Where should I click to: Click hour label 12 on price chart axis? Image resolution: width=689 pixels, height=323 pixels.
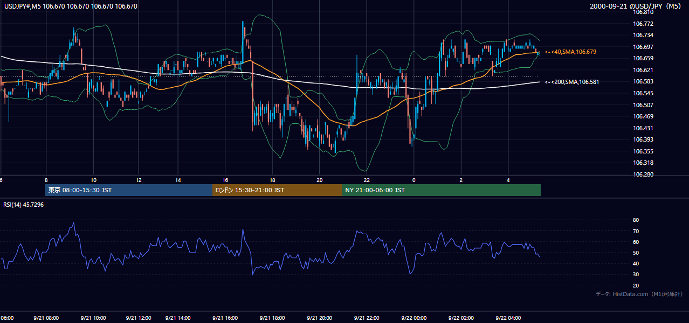139,180
